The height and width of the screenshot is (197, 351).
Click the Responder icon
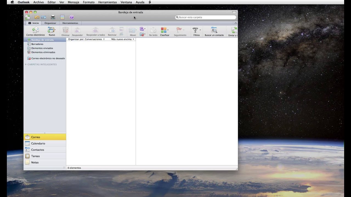pos(77,30)
